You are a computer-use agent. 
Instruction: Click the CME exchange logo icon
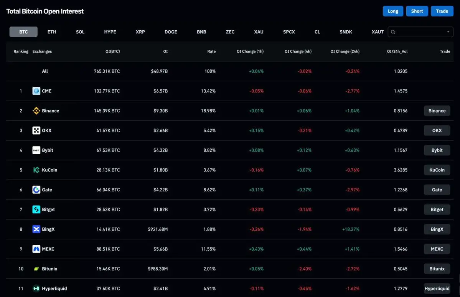coord(36,91)
